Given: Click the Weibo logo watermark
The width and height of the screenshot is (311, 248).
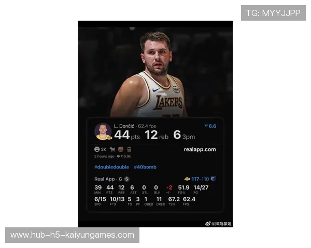Looking at the screenshot, I should coord(208,223).
